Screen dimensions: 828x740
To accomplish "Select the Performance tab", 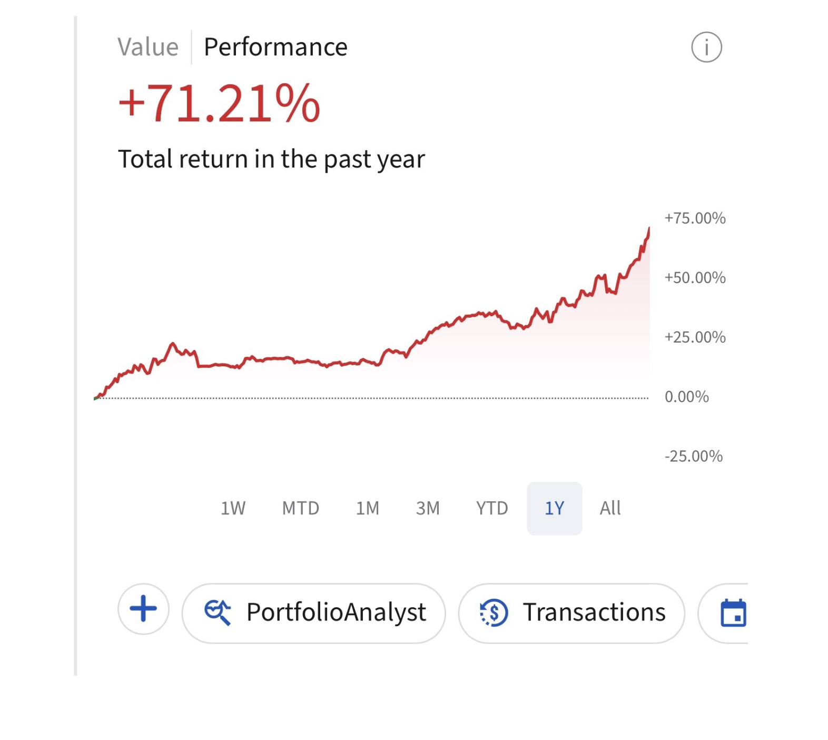I will pyautogui.click(x=275, y=47).
